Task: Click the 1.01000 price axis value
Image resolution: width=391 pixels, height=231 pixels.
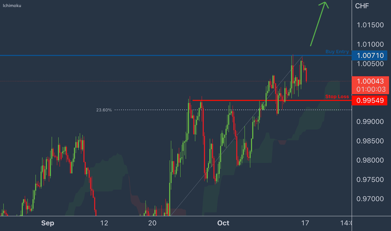Action: [370, 45]
